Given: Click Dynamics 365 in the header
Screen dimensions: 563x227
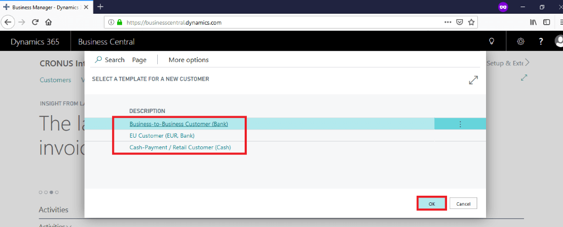Looking at the screenshot, I should click(x=35, y=42).
